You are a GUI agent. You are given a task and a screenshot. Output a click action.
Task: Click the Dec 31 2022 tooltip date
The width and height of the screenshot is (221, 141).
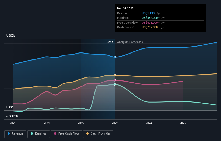125,8
